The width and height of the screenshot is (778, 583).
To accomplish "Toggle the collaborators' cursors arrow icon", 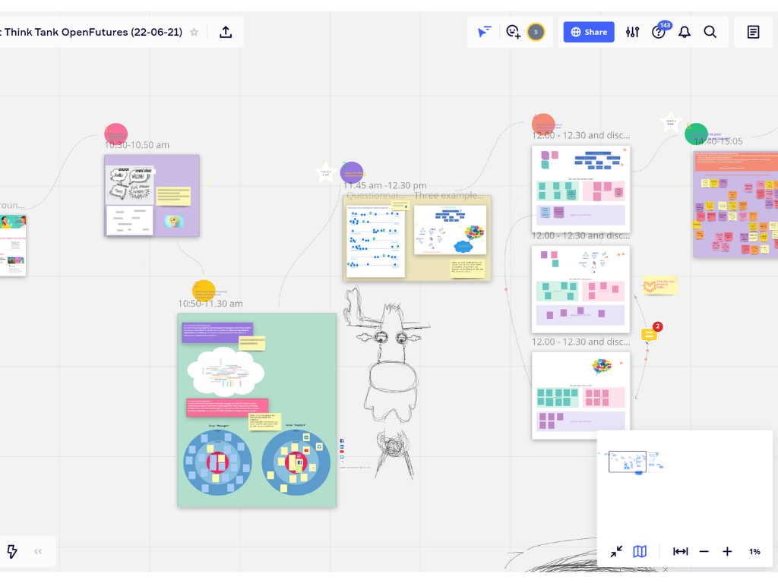I will click(484, 32).
